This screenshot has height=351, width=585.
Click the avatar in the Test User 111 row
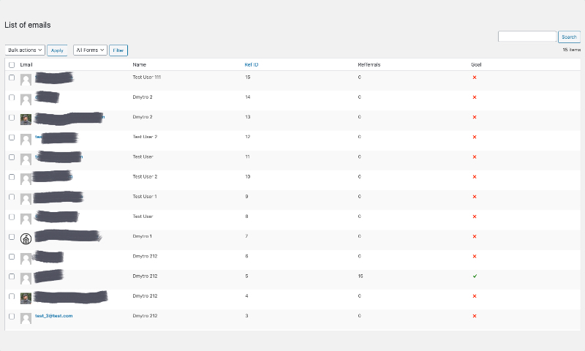(x=26, y=79)
